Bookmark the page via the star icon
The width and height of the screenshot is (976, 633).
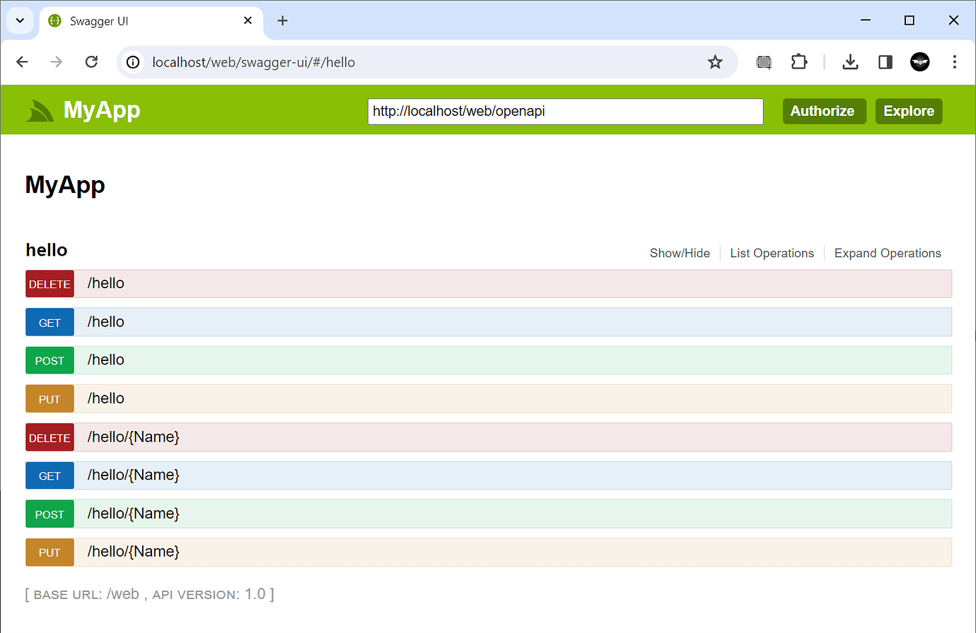coord(715,62)
